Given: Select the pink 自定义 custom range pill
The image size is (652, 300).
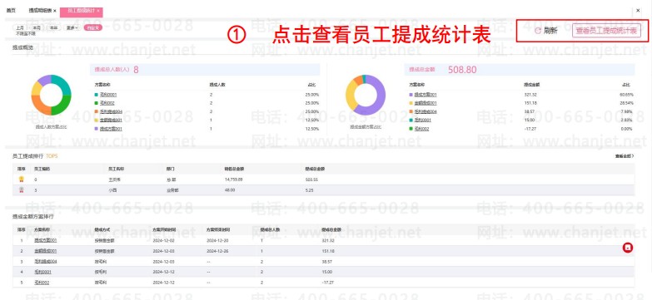Looking at the screenshot, I should pos(92,27).
